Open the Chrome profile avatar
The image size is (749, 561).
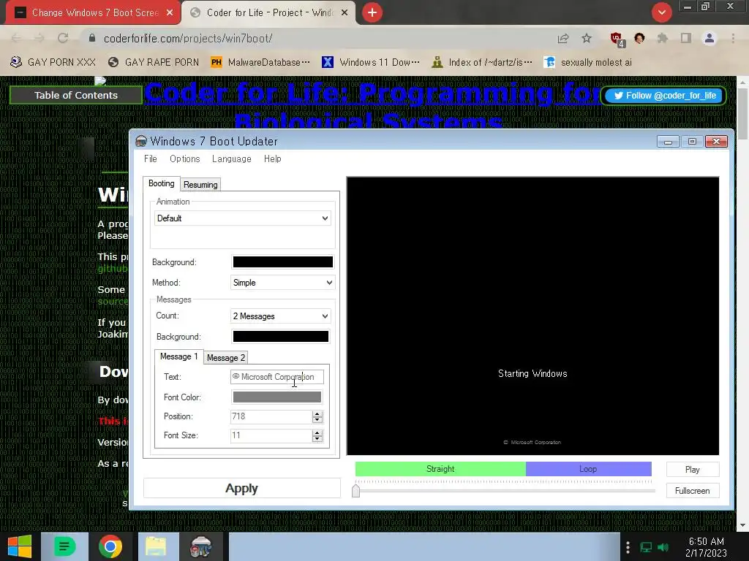[x=710, y=38]
